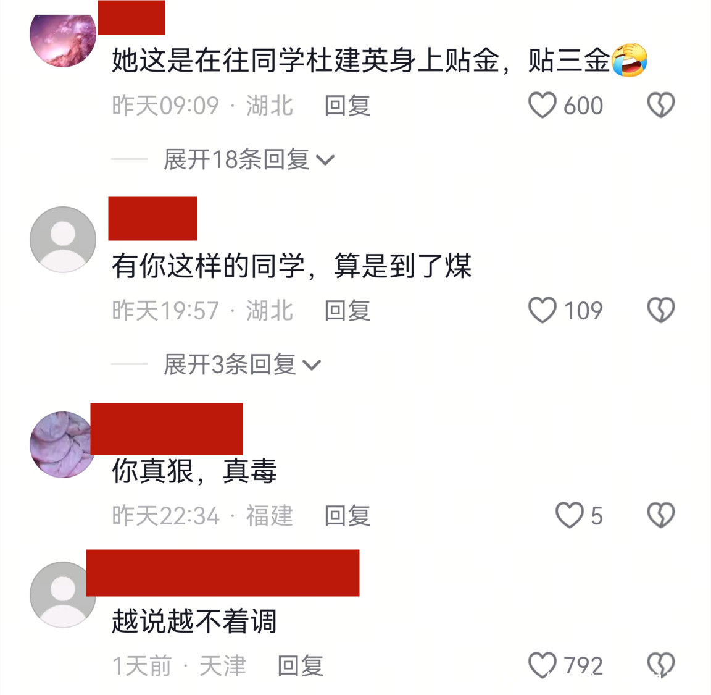Dislike the comment posted at 19:57
Viewport: 711px width, 695px height.
(x=660, y=311)
